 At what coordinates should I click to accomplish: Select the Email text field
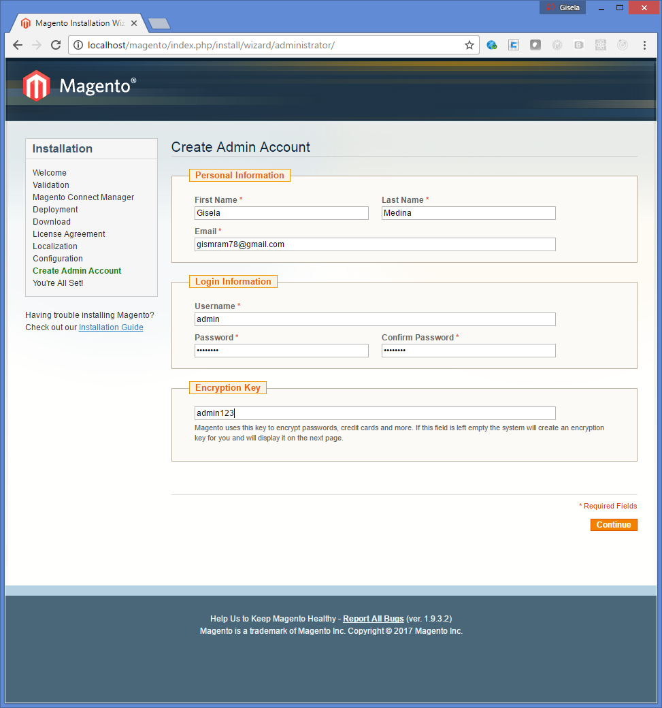(375, 244)
